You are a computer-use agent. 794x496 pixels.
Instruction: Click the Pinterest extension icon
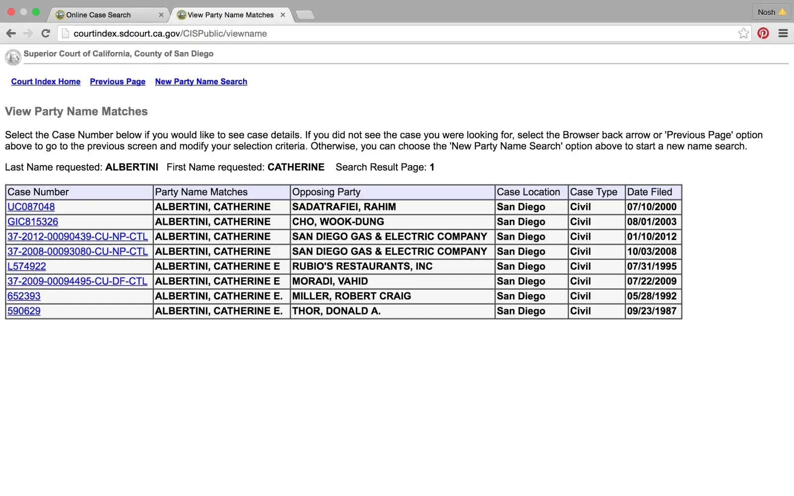tap(763, 33)
